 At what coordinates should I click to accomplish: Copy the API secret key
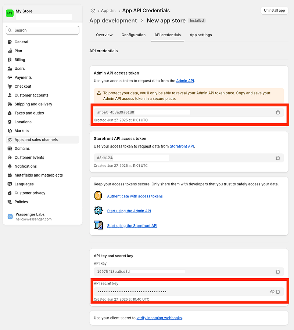(278, 292)
